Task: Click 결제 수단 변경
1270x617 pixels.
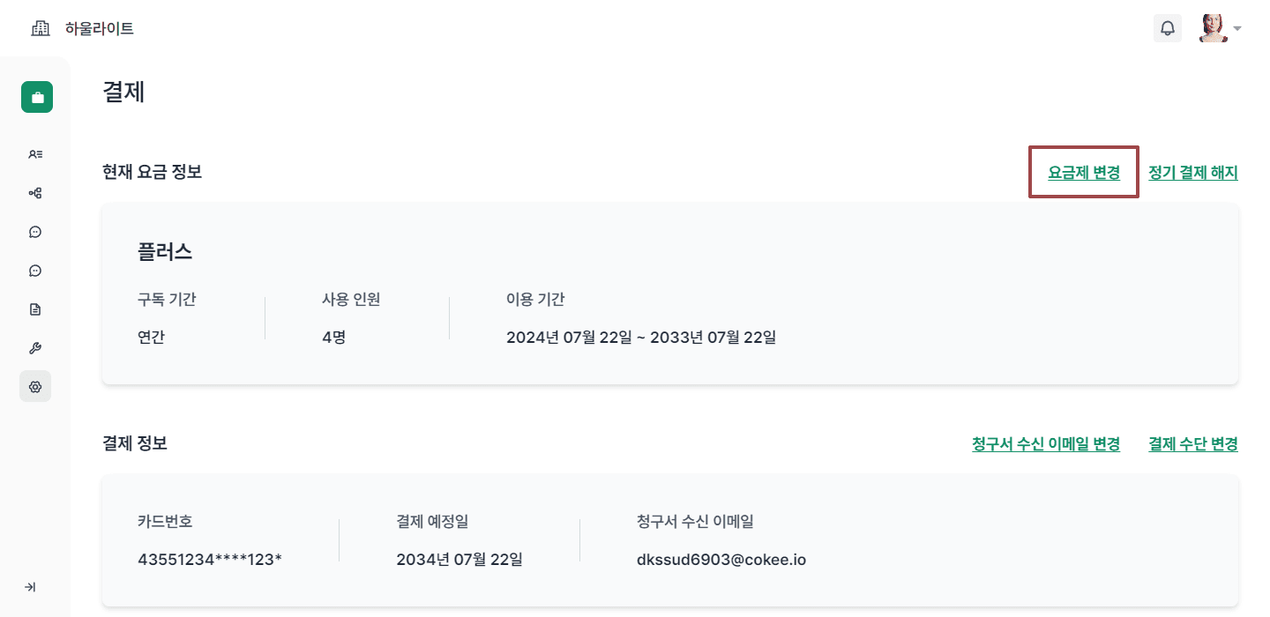Action: [x=1192, y=444]
